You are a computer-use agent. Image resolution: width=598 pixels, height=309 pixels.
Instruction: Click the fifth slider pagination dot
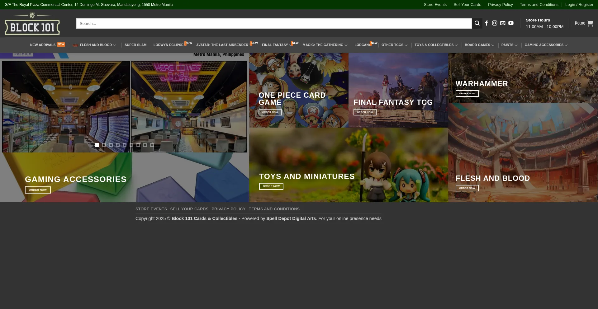click(x=125, y=145)
